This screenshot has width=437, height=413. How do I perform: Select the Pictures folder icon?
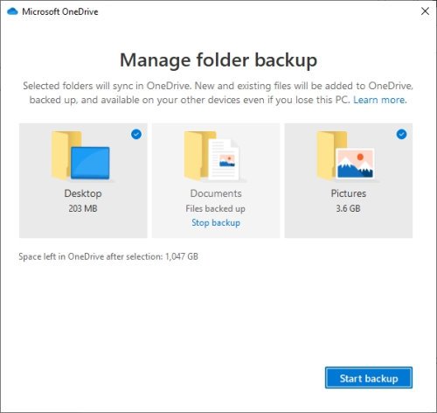345,156
